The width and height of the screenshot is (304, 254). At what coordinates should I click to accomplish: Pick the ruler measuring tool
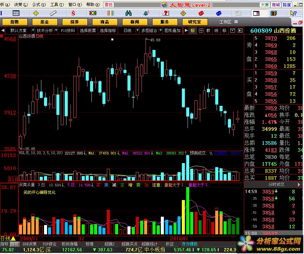[53, 13]
